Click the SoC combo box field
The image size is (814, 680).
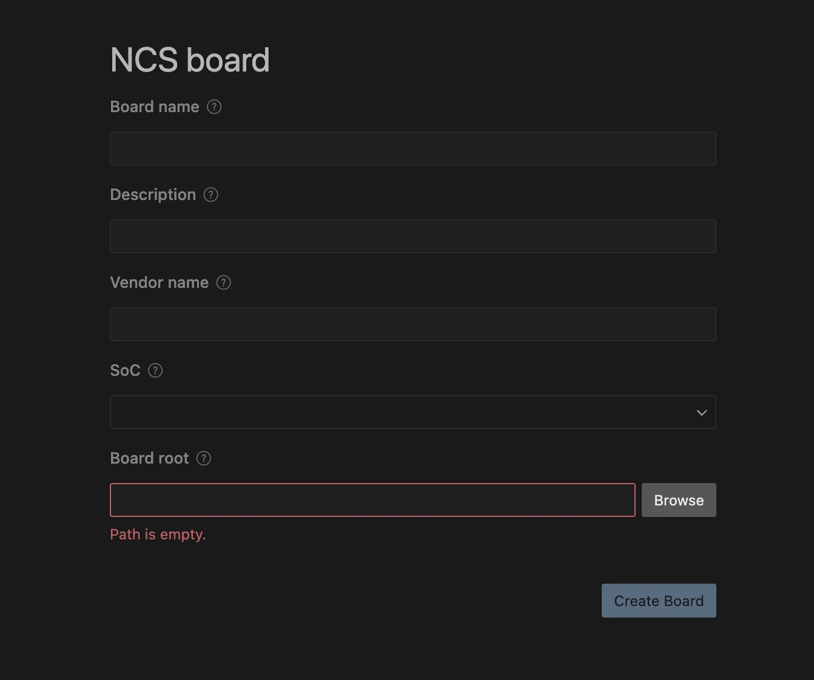(x=400, y=412)
